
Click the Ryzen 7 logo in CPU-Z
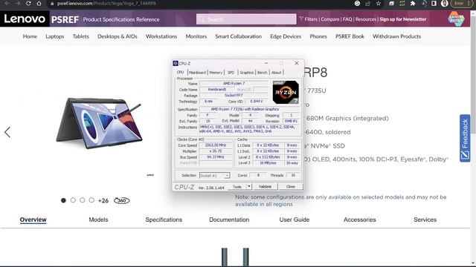pos(286,92)
